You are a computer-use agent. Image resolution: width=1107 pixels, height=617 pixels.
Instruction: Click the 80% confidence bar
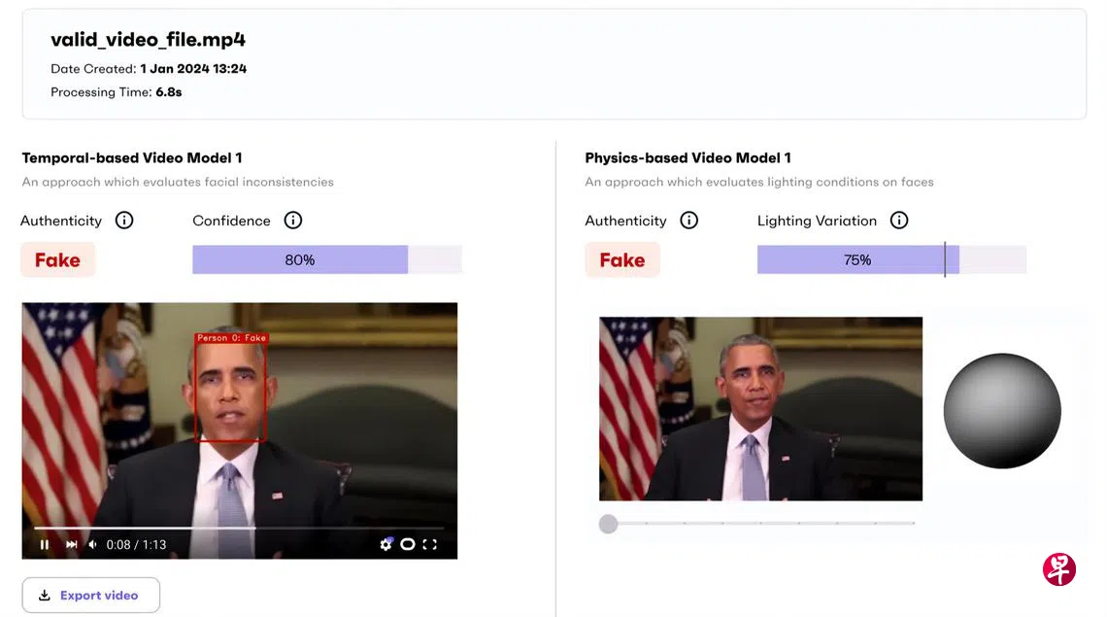pos(327,259)
